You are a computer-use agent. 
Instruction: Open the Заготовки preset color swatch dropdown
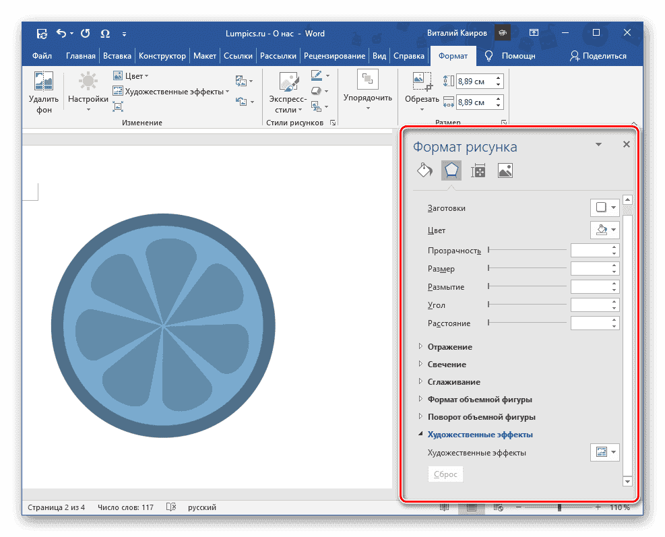[x=604, y=208]
